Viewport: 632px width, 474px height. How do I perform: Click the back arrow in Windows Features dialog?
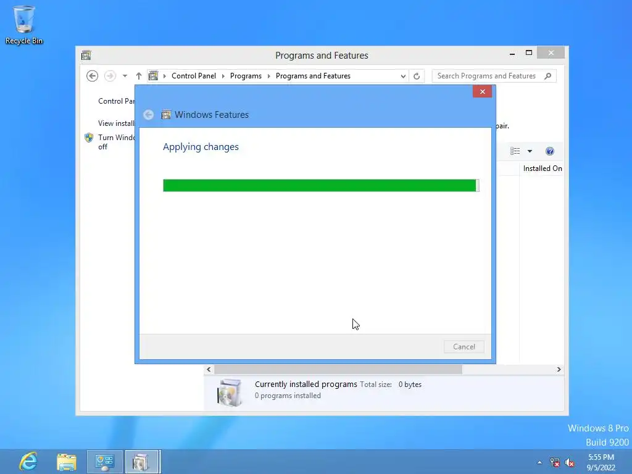[x=148, y=115]
